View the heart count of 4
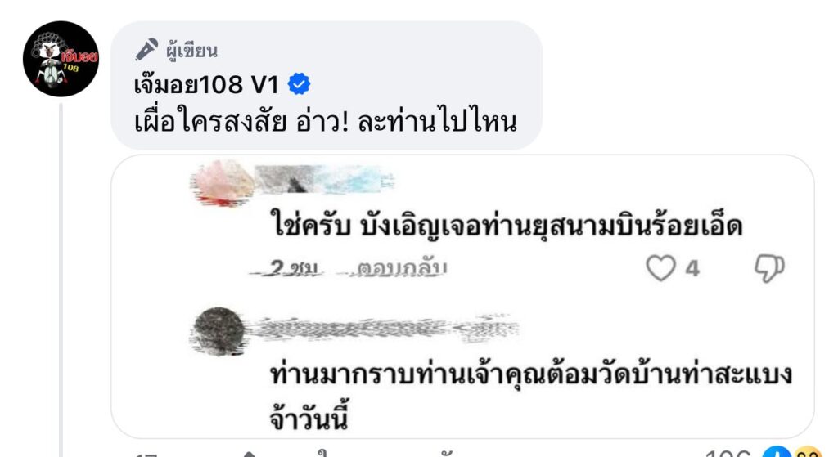 (692, 268)
